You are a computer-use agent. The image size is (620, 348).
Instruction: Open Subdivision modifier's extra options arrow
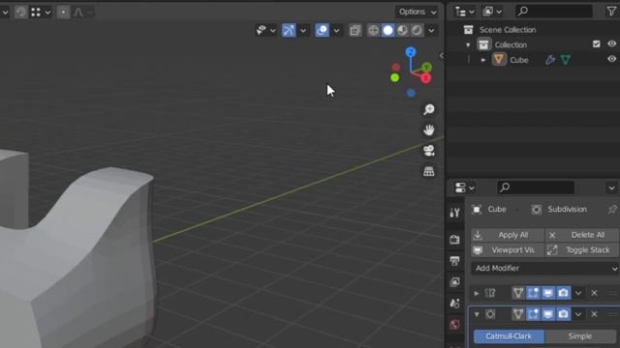coord(578,314)
